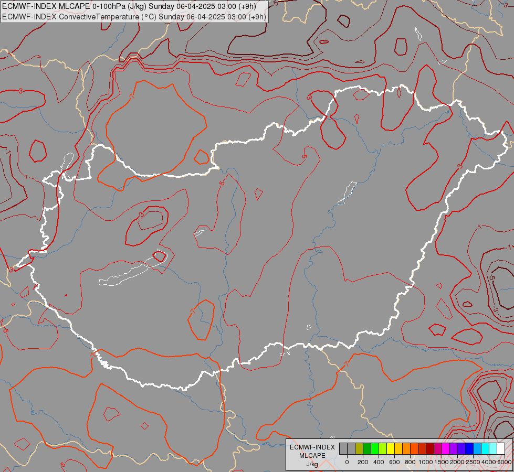
Task: Click the legend value 200
Action: click(363, 462)
